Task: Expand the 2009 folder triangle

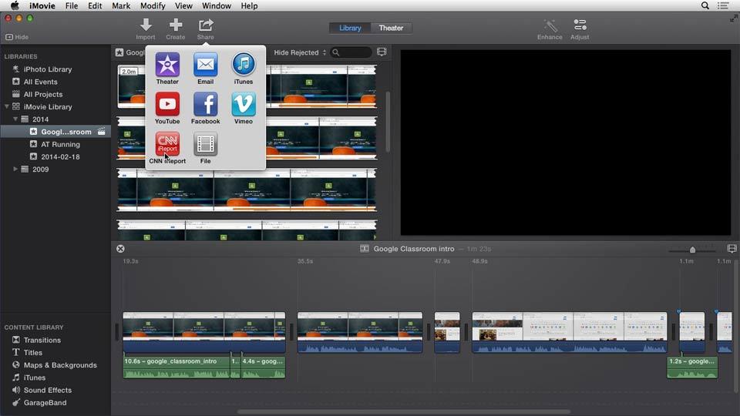Action: coord(15,169)
